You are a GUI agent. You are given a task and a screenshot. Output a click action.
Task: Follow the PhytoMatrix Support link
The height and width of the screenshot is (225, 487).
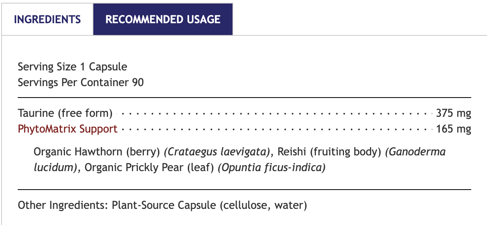pos(68,129)
